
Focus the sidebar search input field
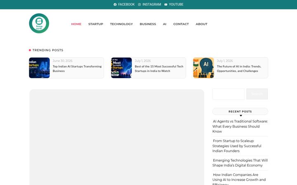(229, 94)
